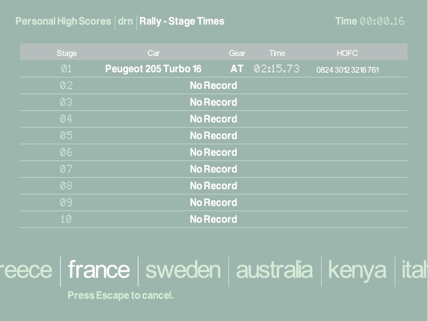Switch to the australia country tab
The width and height of the screenshot is (428, 321).
coord(274,270)
